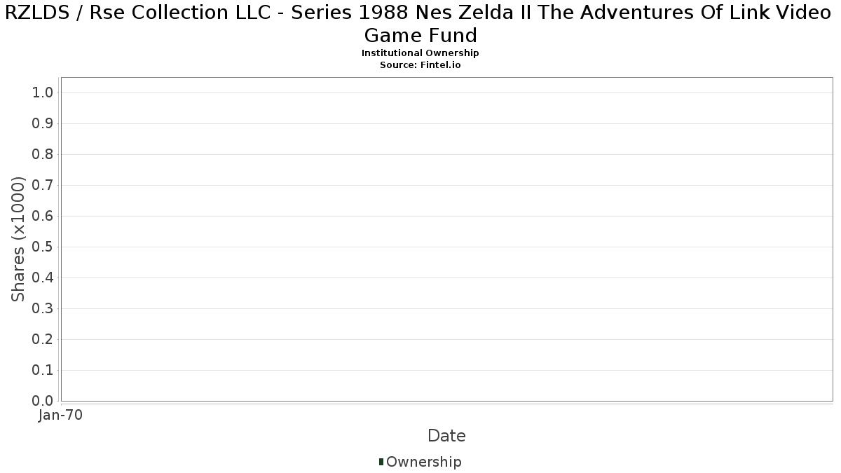
Task: Select the 0.4 y-axis tick label
Action: (x=43, y=278)
